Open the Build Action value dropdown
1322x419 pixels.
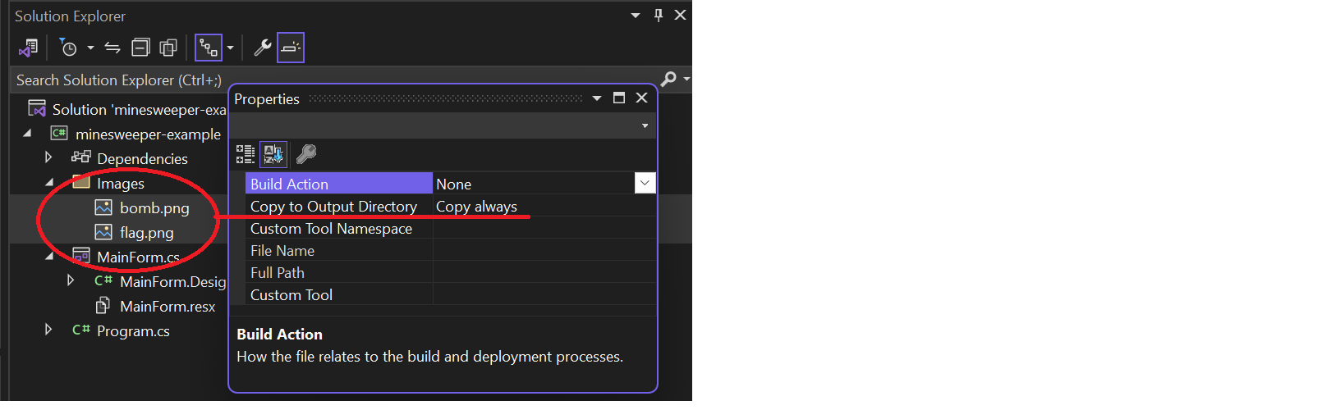click(x=645, y=183)
